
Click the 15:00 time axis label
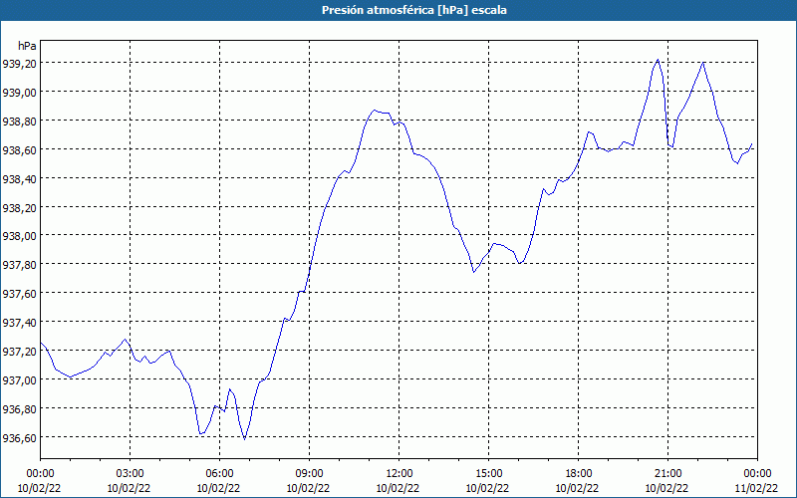(x=489, y=474)
